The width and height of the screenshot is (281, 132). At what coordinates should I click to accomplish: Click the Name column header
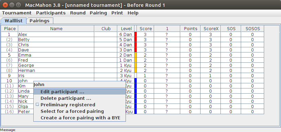pos(56,28)
